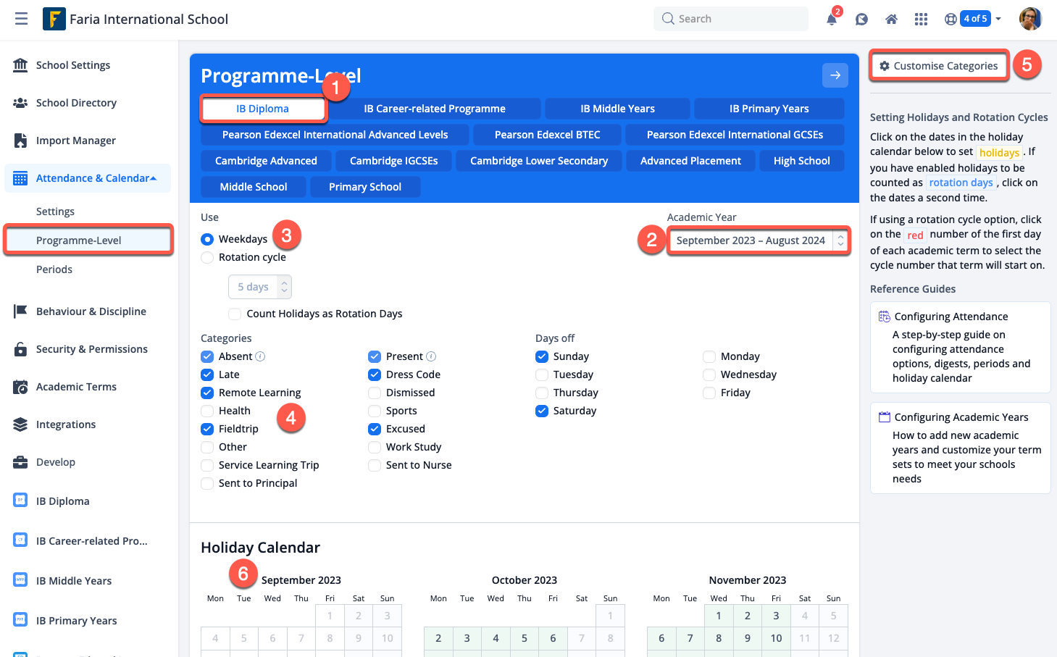The image size is (1057, 657).
Task: Toggle the Fieldtrip category checkbox
Action: coord(207,429)
